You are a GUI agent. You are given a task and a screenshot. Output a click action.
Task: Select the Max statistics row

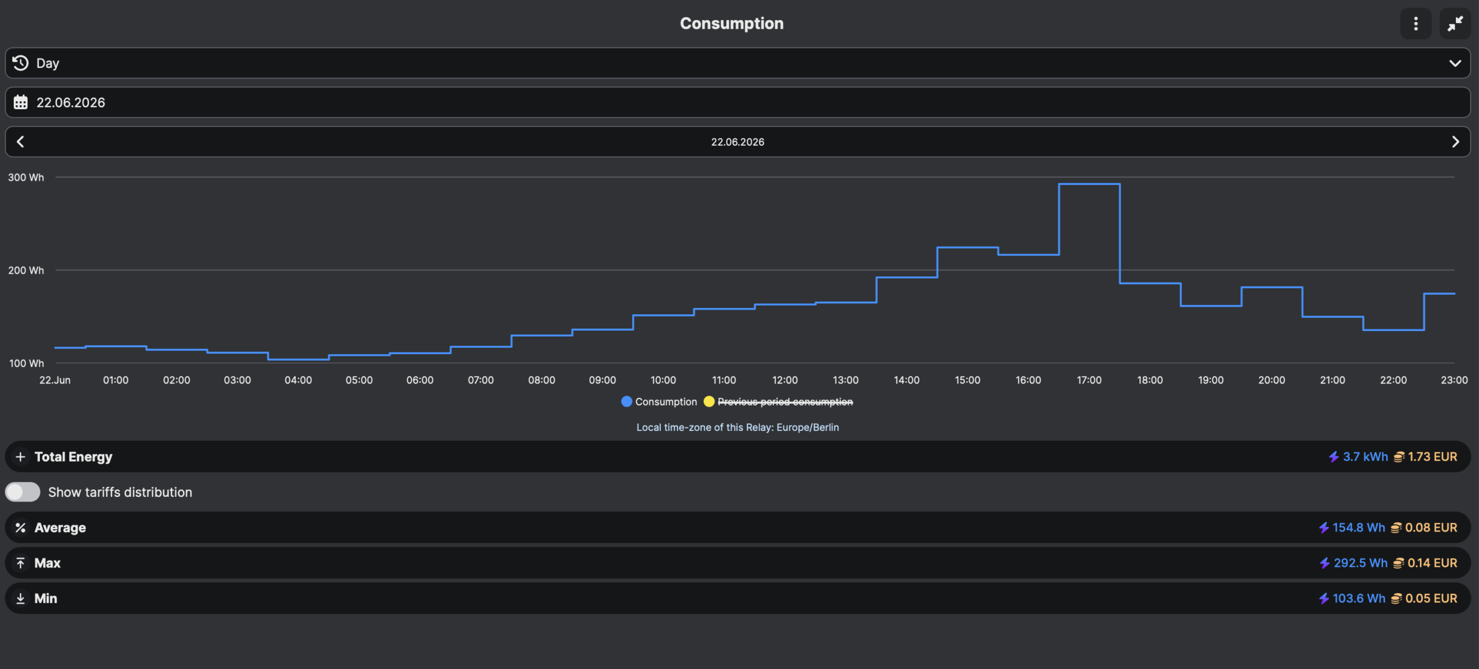pos(738,563)
